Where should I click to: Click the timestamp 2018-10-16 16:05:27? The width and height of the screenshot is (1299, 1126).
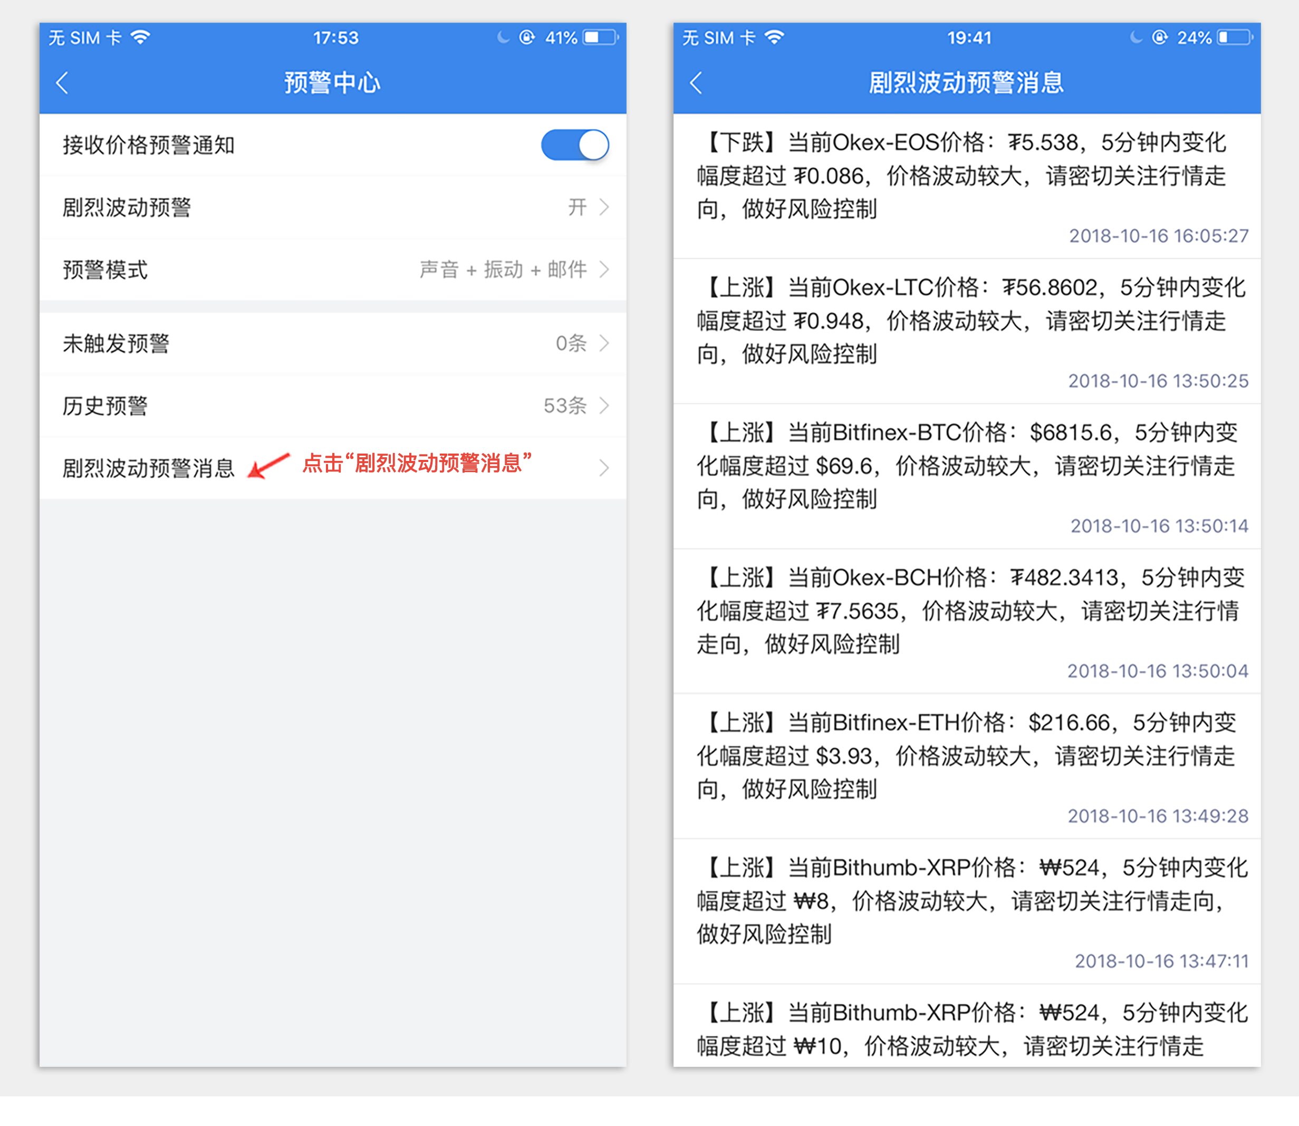[x=1159, y=236]
